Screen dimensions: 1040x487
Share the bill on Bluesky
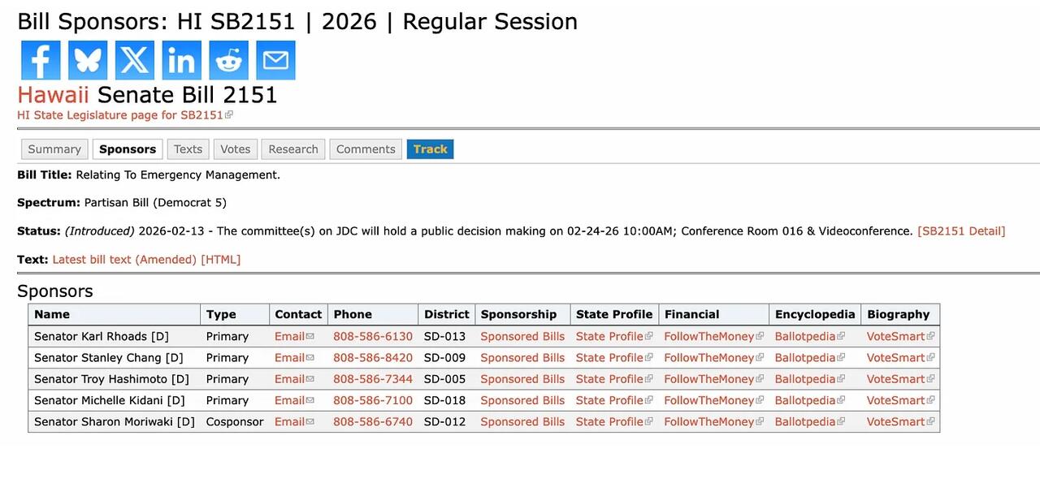(88, 60)
